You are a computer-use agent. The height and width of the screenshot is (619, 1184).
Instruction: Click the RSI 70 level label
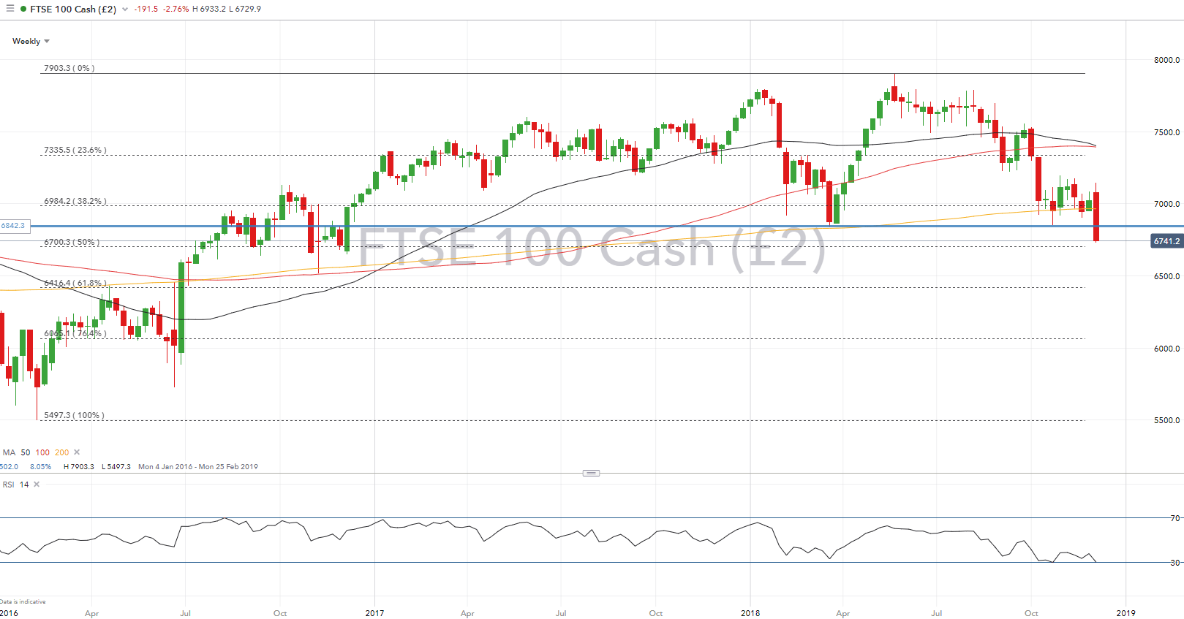coord(1175,518)
